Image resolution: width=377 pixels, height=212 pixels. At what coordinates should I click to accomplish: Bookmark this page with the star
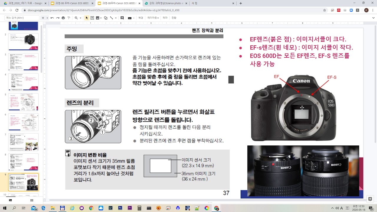coord(325,10)
